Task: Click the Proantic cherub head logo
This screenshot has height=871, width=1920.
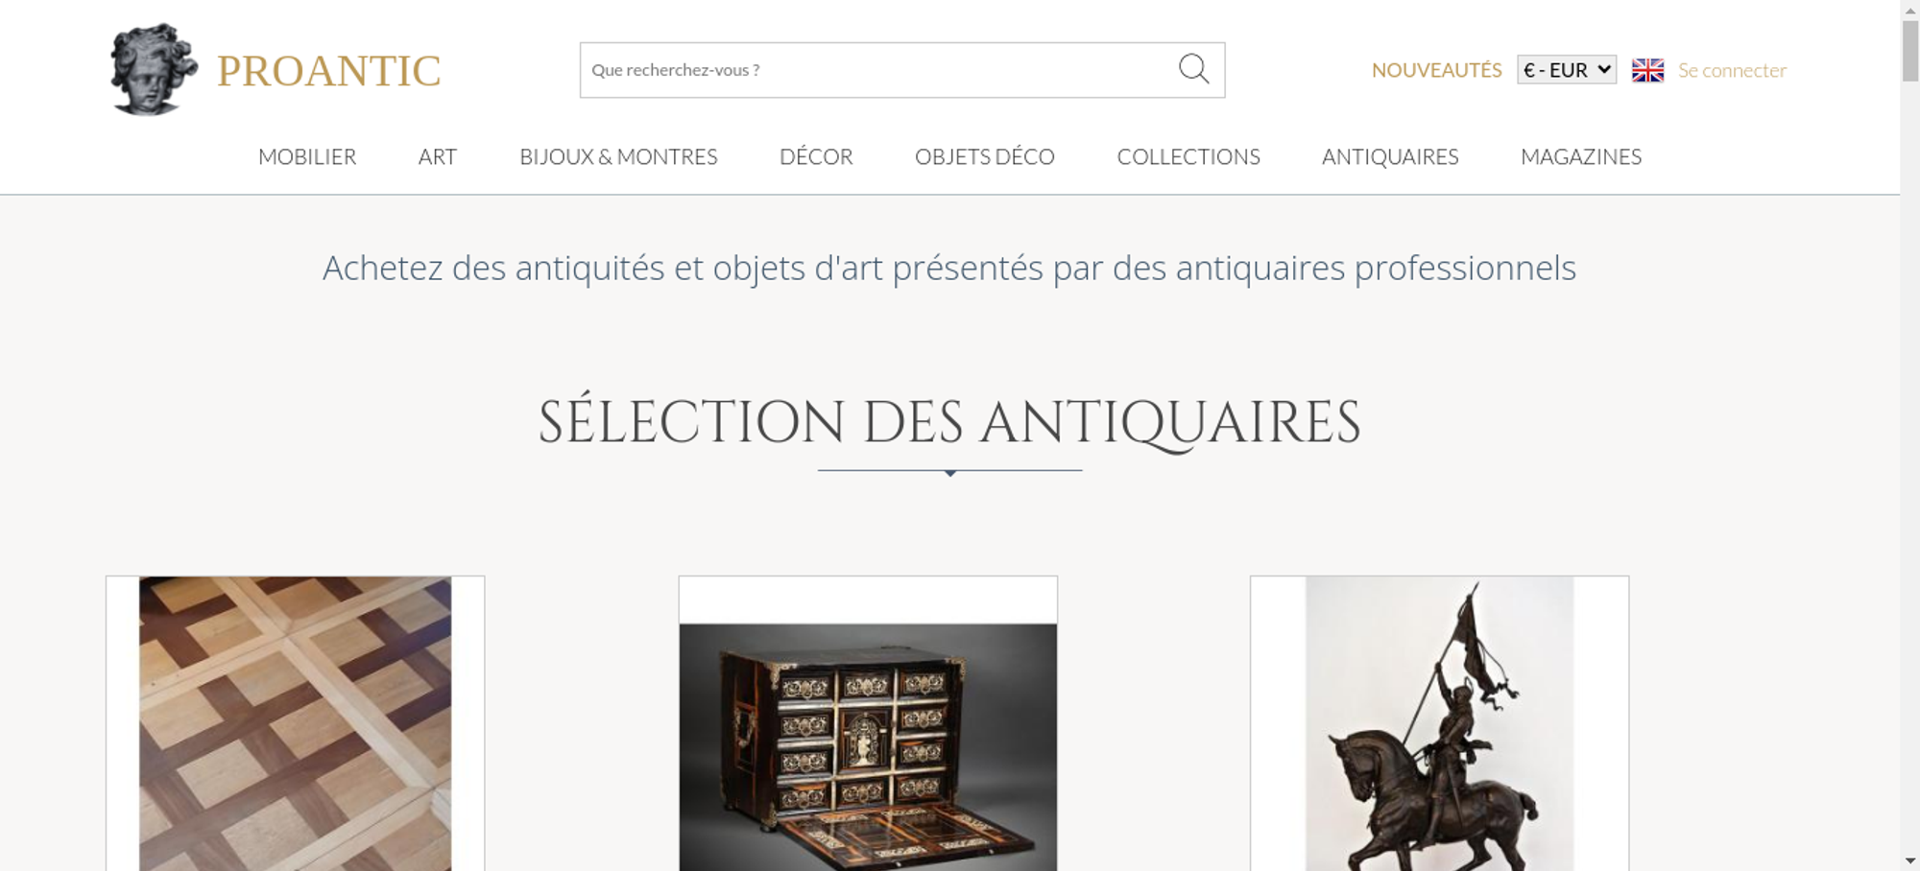Action: click(x=154, y=70)
